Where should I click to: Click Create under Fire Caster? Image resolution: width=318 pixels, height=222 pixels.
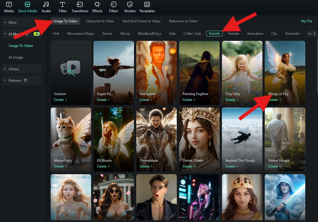tap(146, 99)
